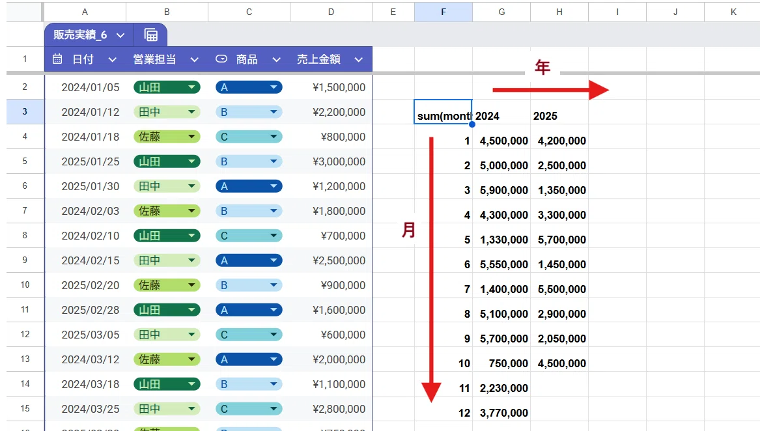Select row 10 header
Viewport: 760px width, 431px height.
(25, 285)
